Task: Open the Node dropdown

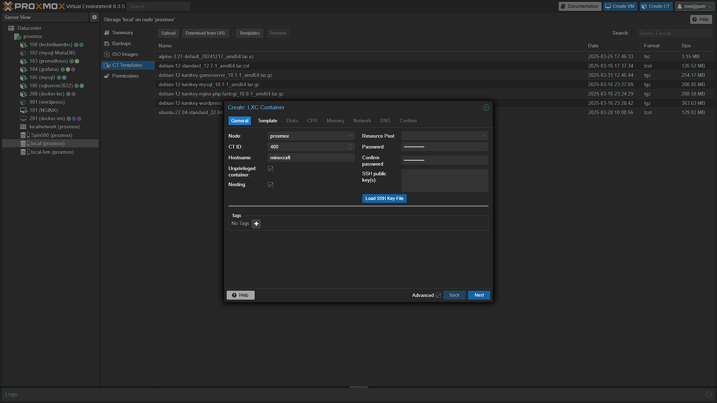Action: tap(350, 136)
